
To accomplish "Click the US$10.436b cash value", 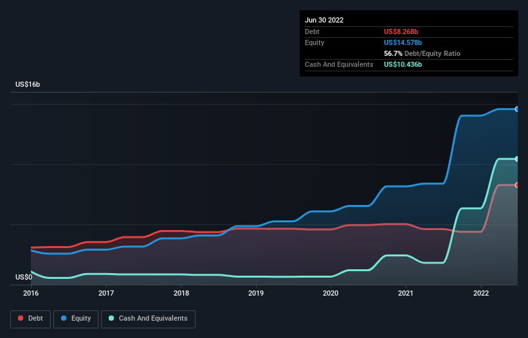I will [403, 64].
